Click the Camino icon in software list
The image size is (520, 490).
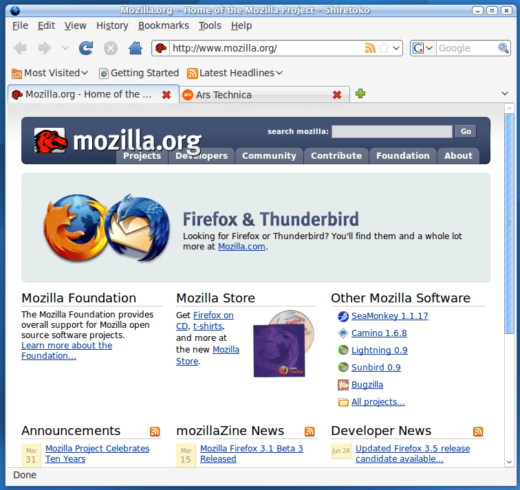point(343,333)
